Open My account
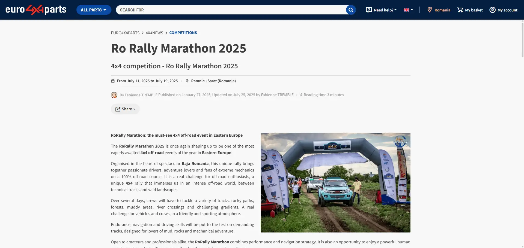 point(504,10)
